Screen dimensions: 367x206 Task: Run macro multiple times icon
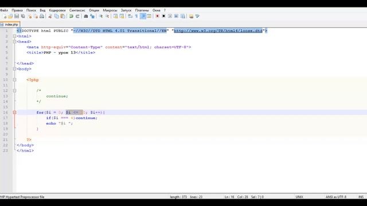(x=176, y=17)
